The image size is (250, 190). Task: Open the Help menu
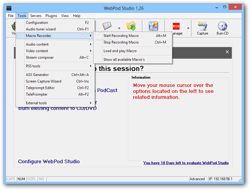click(x=76, y=15)
